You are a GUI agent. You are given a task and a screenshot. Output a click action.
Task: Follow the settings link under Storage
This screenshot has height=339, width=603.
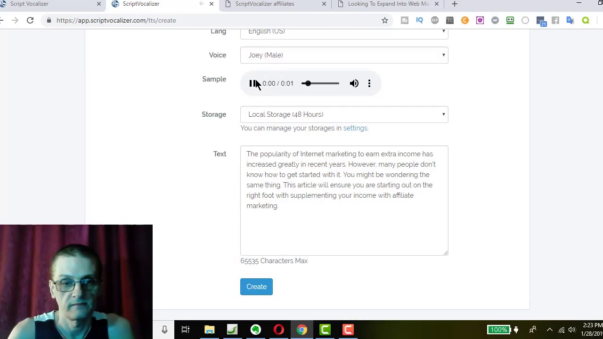pyautogui.click(x=355, y=128)
